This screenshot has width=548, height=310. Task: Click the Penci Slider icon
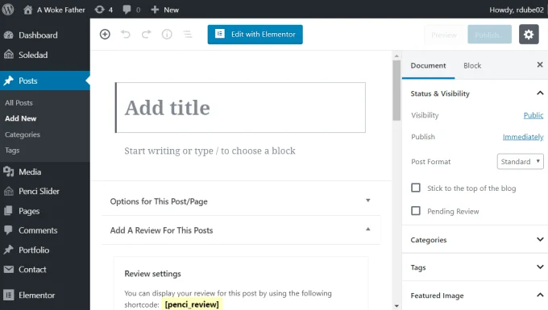[8, 192]
